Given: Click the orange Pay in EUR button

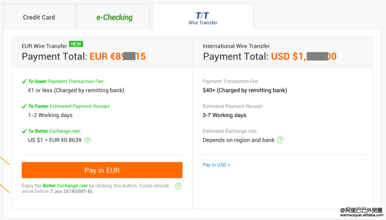Looking at the screenshot, I should (102, 170).
